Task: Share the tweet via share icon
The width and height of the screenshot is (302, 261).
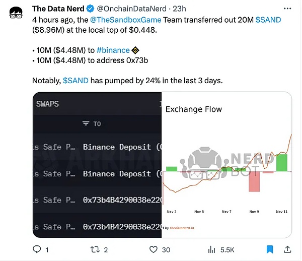Action: [x=287, y=249]
